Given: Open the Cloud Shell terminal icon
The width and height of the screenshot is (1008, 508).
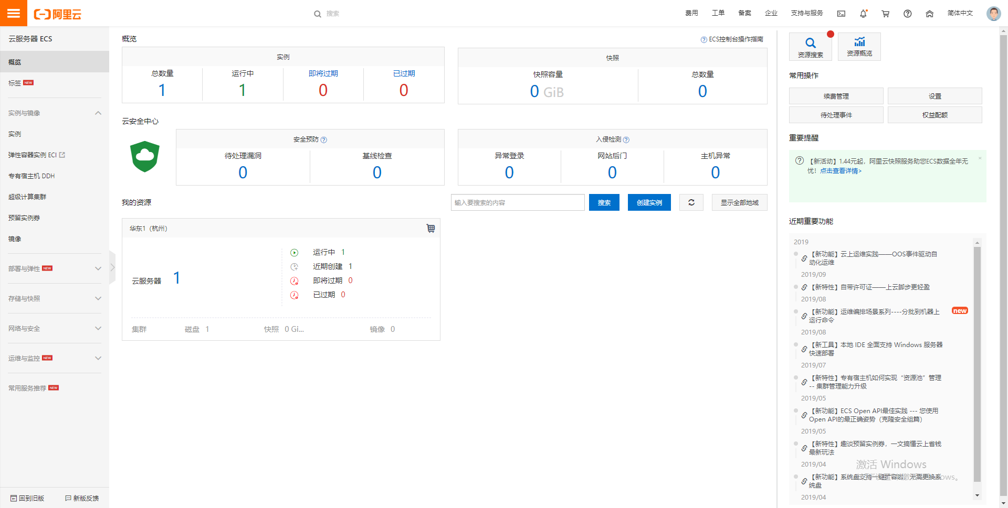Looking at the screenshot, I should (x=841, y=14).
